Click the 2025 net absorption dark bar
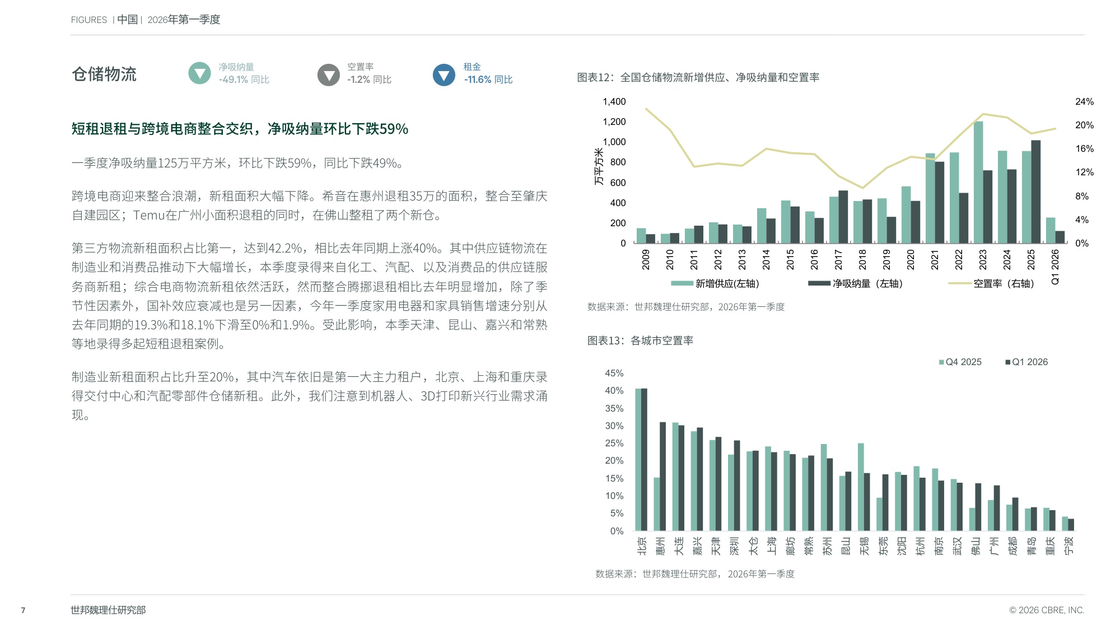 point(1036,192)
